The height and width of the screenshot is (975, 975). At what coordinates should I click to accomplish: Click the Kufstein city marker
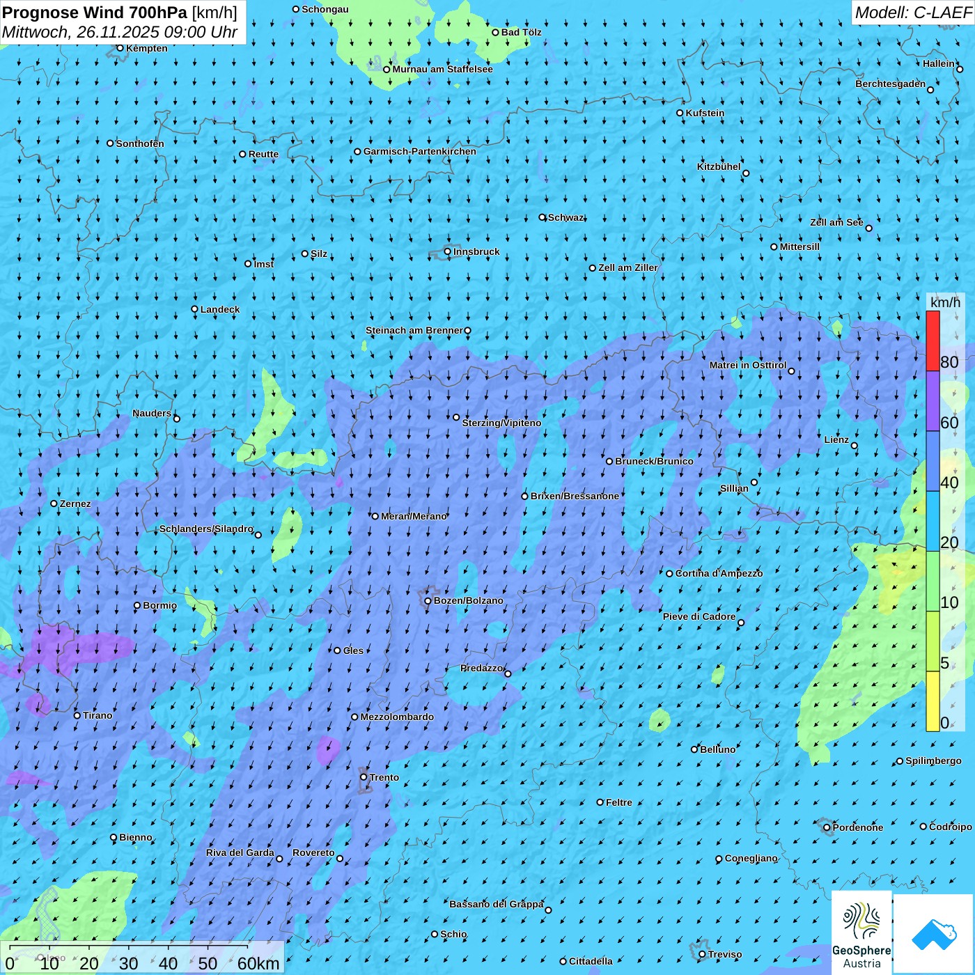(680, 113)
